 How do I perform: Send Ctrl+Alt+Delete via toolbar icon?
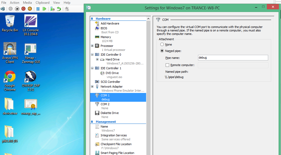click(3, 9)
